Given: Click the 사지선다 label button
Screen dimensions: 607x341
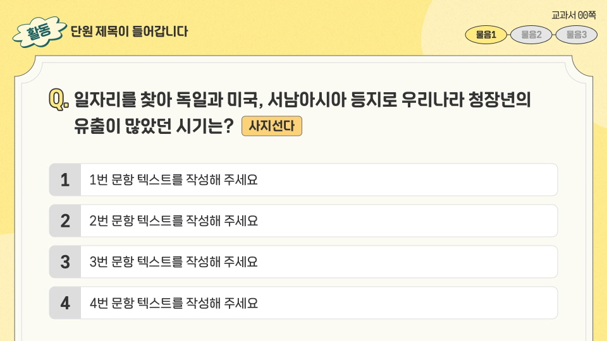Looking at the screenshot, I should tap(272, 126).
